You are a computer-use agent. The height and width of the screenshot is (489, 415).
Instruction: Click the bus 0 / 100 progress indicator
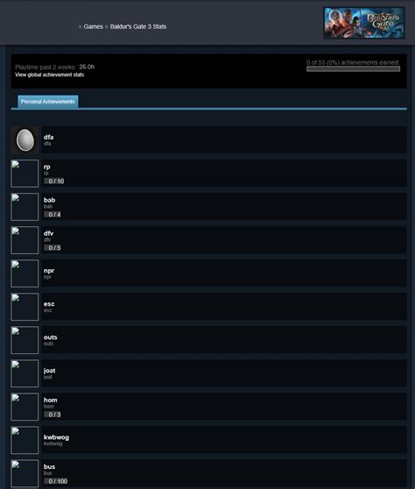point(56,481)
